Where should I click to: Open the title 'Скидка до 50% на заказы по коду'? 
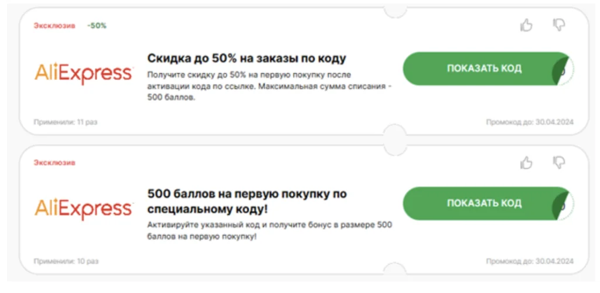coord(247,59)
